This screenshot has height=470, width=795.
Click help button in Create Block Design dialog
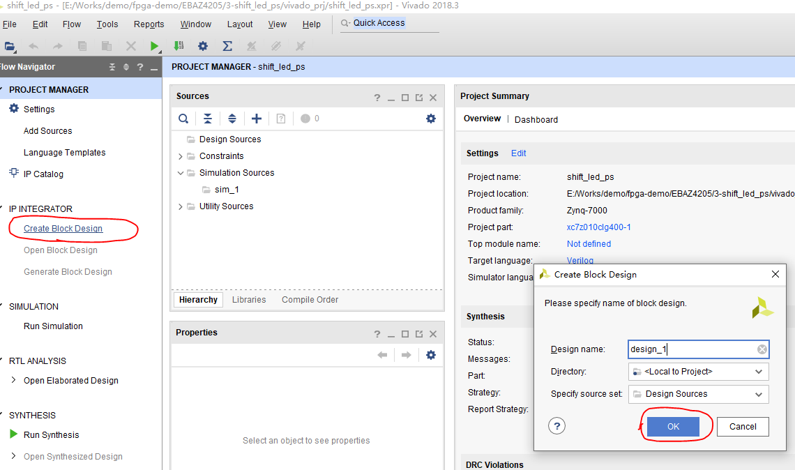tap(556, 426)
